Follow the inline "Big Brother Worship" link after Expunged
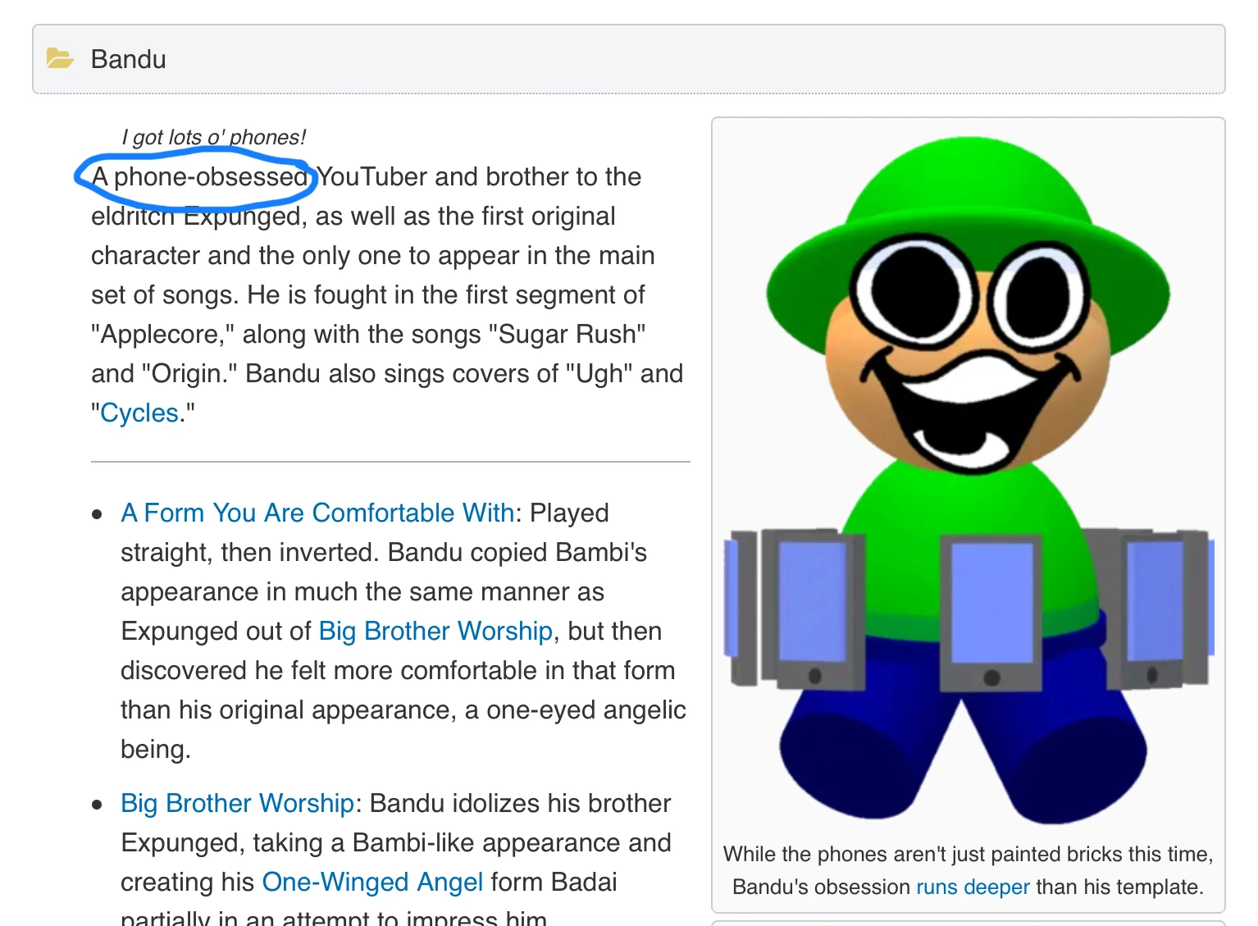Viewport: 1258px width, 926px height. click(x=435, y=631)
